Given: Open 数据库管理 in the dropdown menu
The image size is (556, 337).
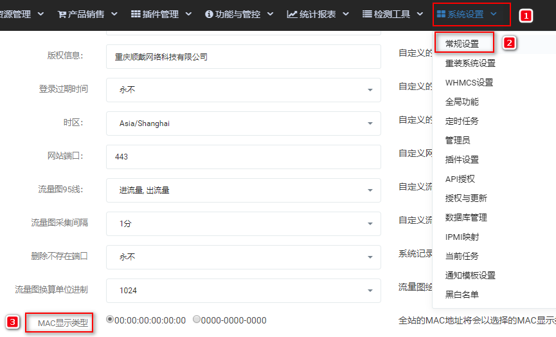Looking at the screenshot, I should (x=466, y=217).
